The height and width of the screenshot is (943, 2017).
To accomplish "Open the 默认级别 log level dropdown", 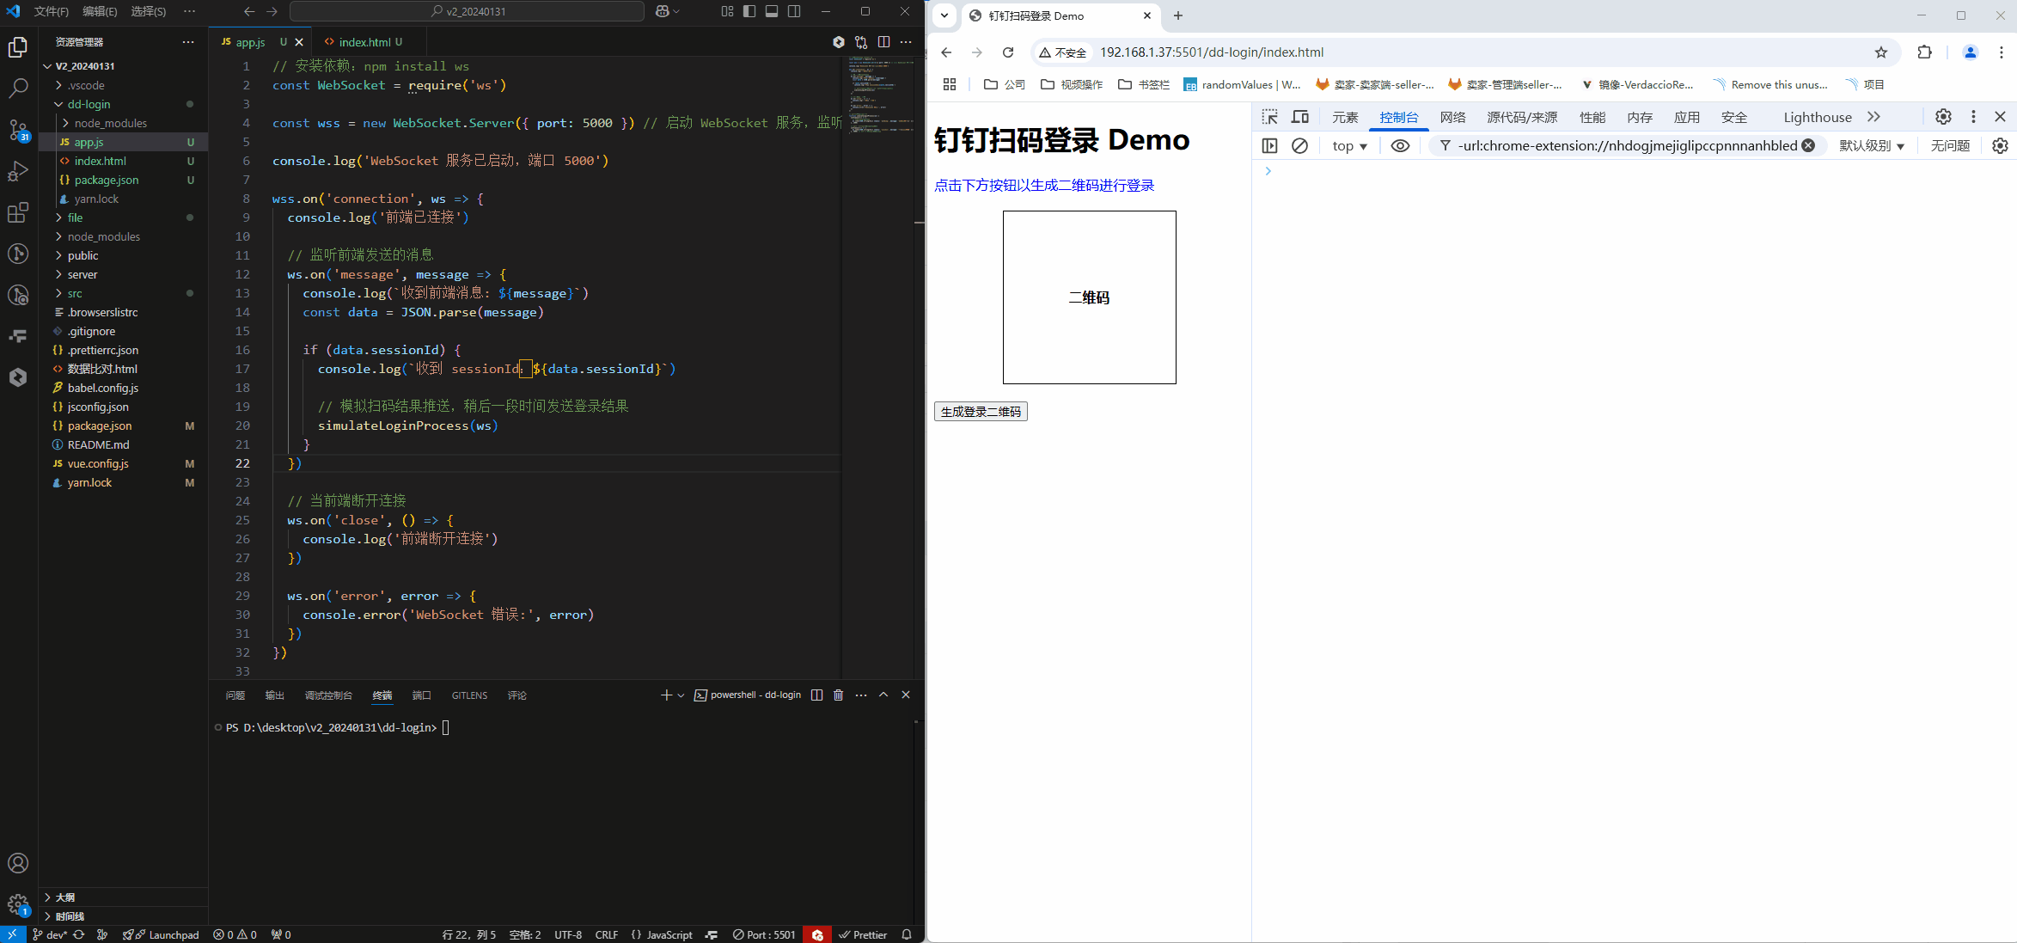I will coord(1871,146).
